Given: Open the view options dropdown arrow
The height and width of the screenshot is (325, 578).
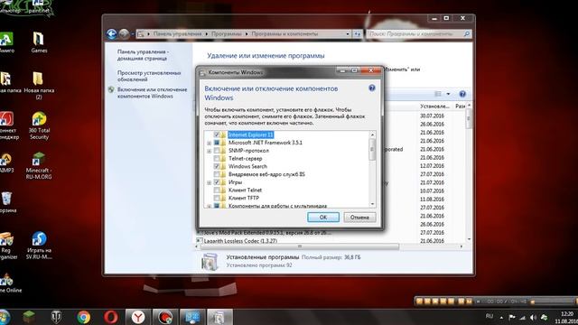Looking at the screenshot, I should (448, 94).
